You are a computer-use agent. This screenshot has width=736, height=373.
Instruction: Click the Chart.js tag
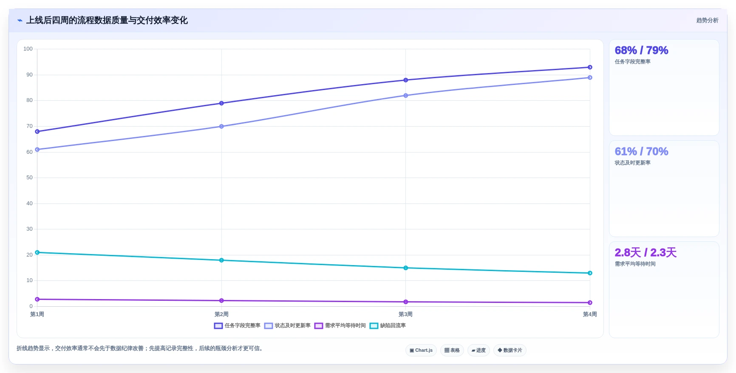pos(421,350)
